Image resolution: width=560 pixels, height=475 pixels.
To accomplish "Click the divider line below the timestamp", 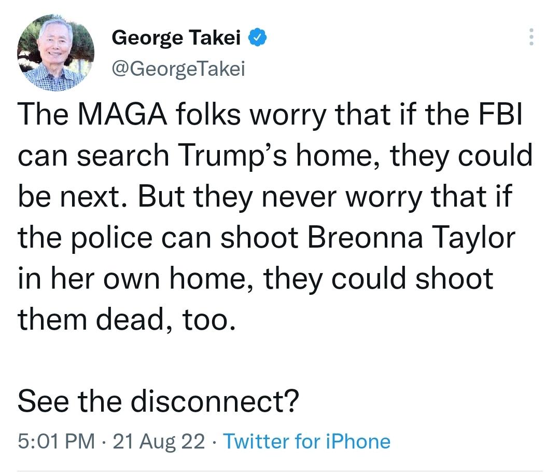I will (x=280, y=470).
